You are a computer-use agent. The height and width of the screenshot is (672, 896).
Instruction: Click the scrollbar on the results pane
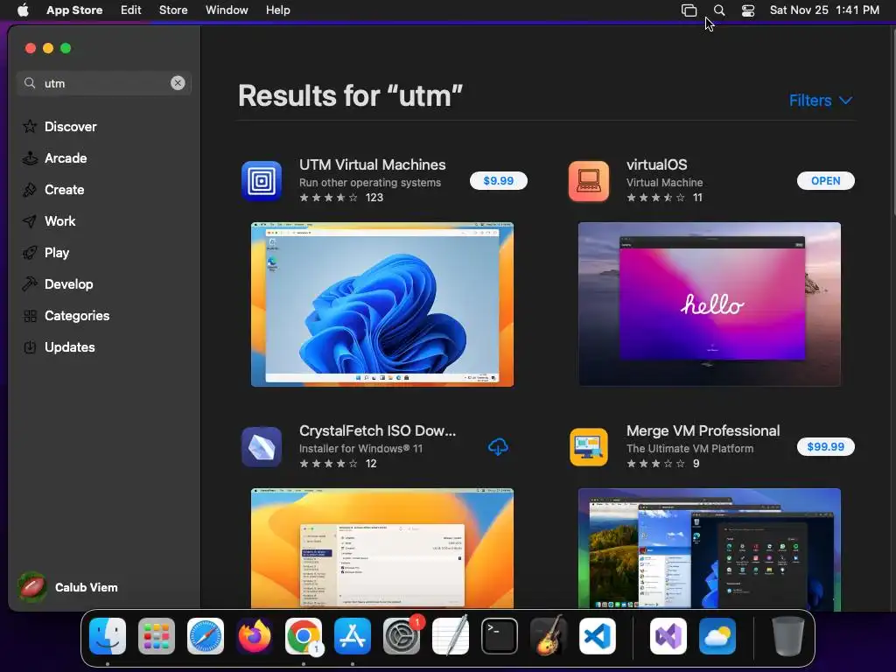893,122
